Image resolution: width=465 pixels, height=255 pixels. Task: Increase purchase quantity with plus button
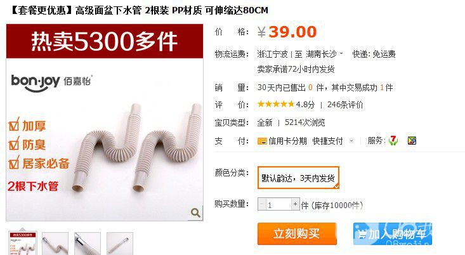(295, 204)
